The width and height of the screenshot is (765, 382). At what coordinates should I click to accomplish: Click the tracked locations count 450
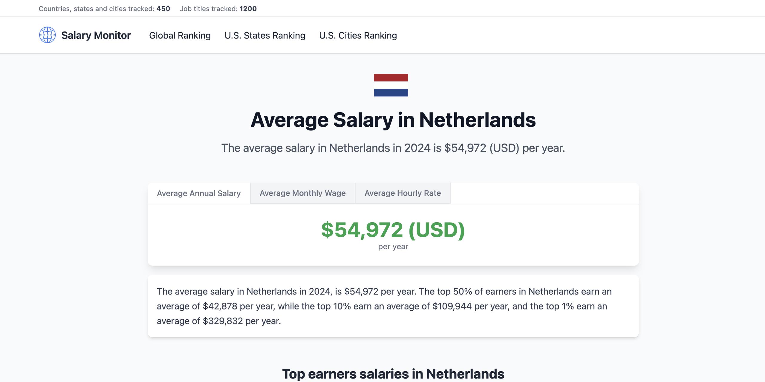(x=163, y=9)
